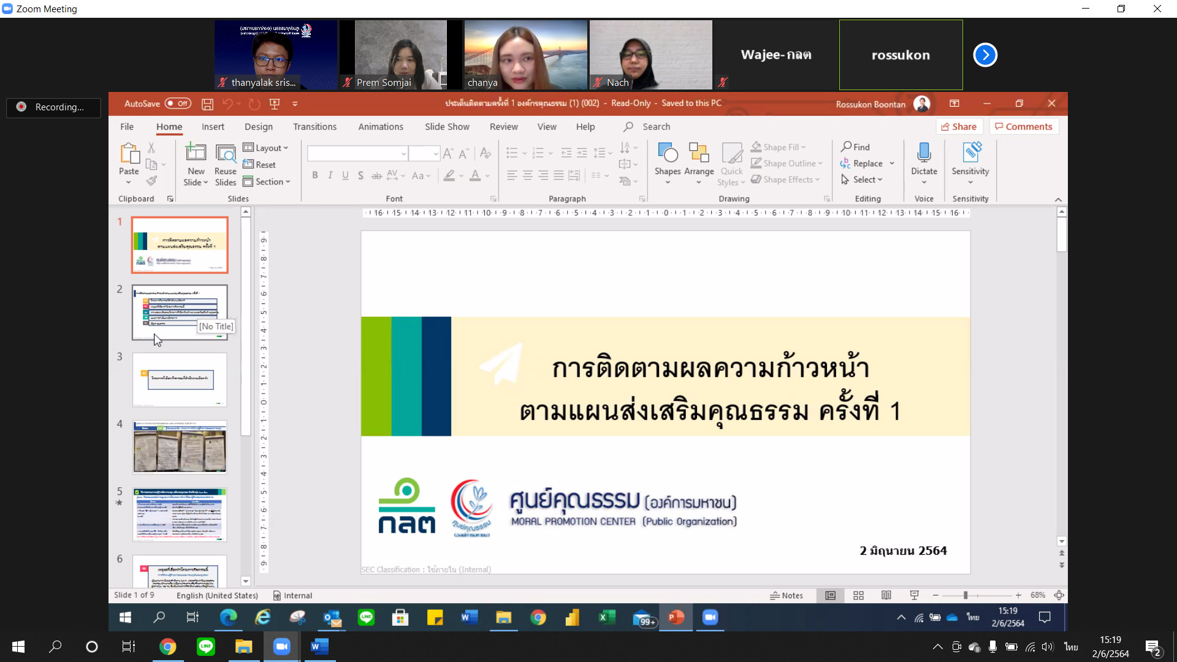This screenshot has height=662, width=1177.
Task: Click the Comments button
Action: [1024, 126]
